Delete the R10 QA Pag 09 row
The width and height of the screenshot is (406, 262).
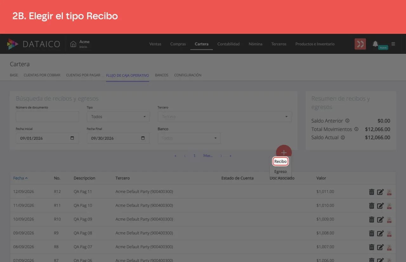tap(371, 219)
